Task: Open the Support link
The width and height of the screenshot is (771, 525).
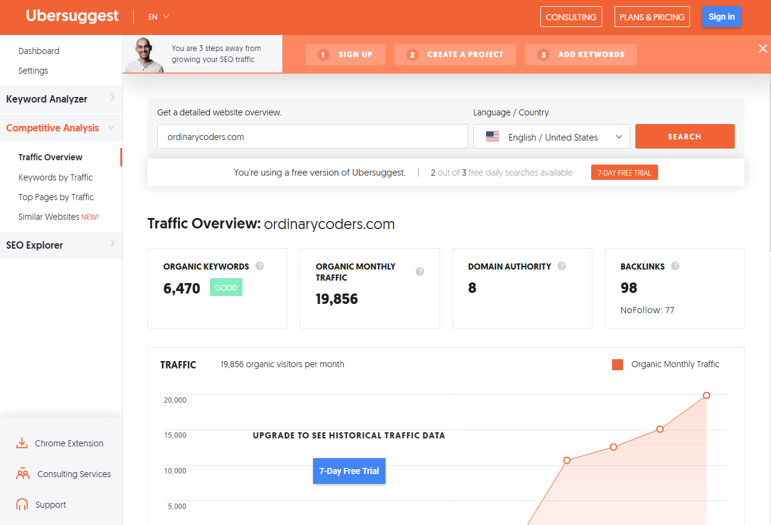Action: pyautogui.click(x=50, y=505)
